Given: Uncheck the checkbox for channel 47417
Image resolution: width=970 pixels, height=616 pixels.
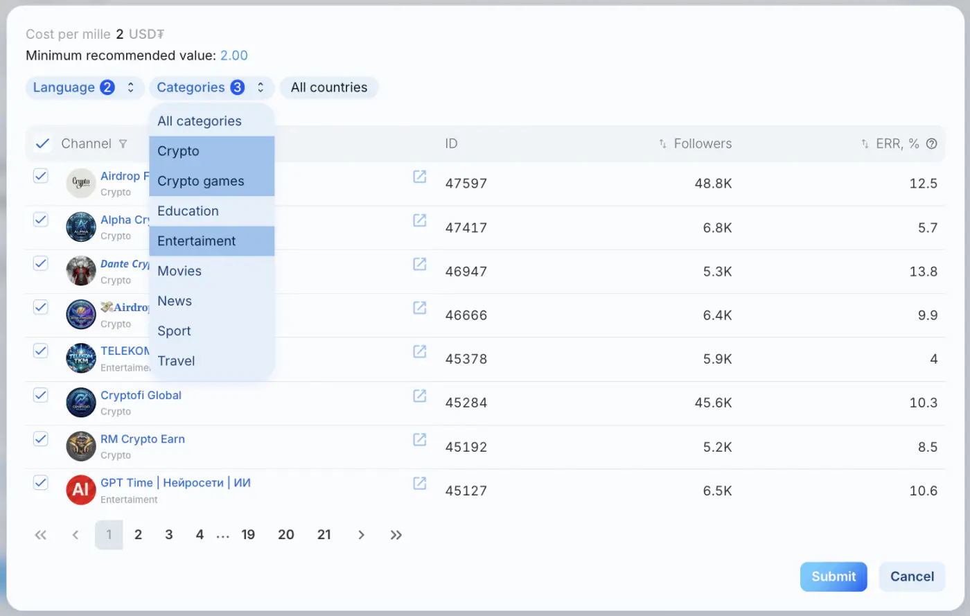Looking at the screenshot, I should 41,220.
